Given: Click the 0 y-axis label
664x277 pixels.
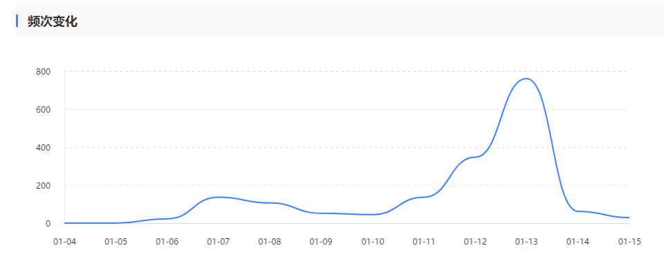Looking at the screenshot, I should click(48, 224).
